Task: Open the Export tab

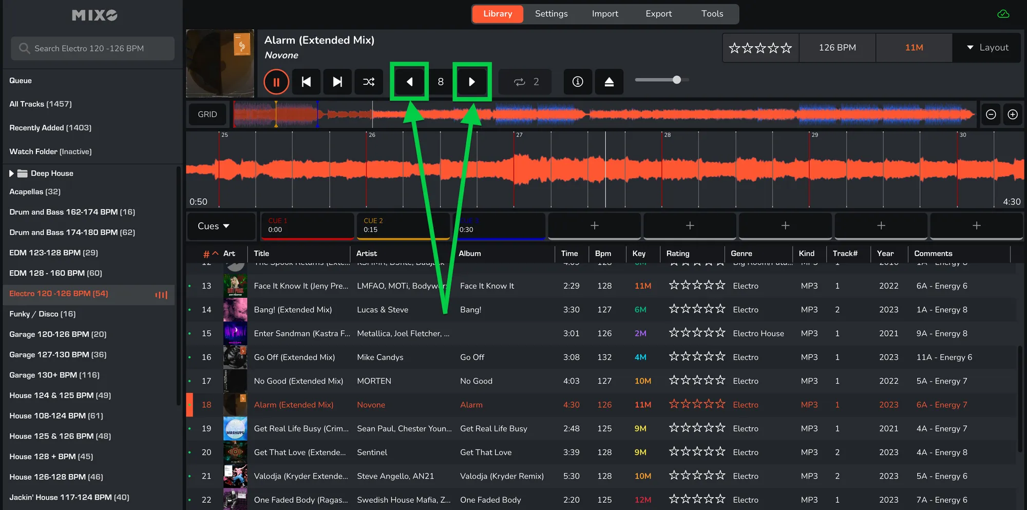Action: [658, 14]
